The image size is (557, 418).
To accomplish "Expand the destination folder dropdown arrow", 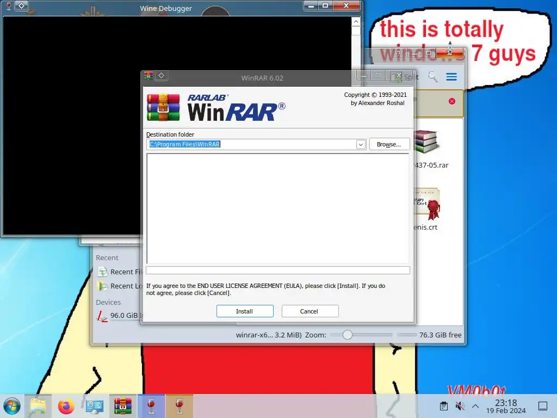I will [361, 144].
